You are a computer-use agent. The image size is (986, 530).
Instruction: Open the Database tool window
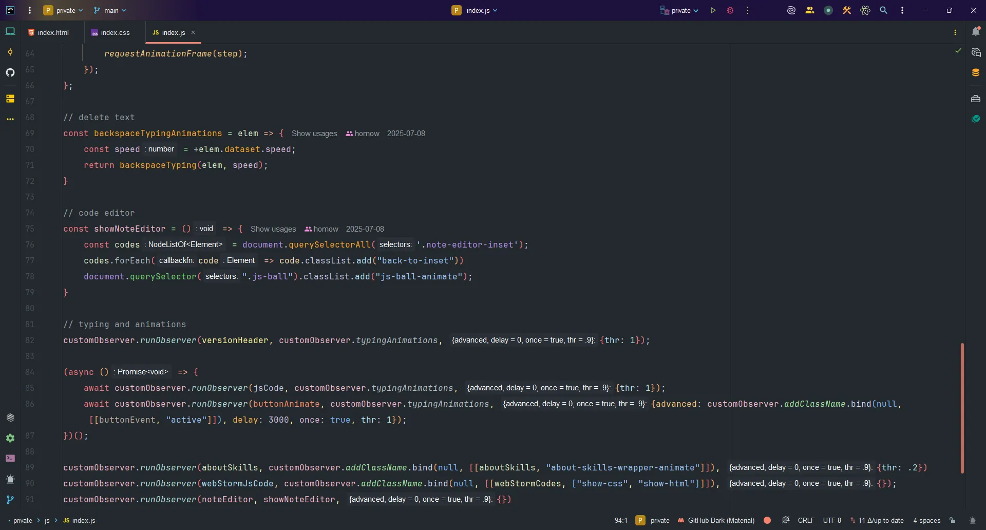(x=977, y=72)
